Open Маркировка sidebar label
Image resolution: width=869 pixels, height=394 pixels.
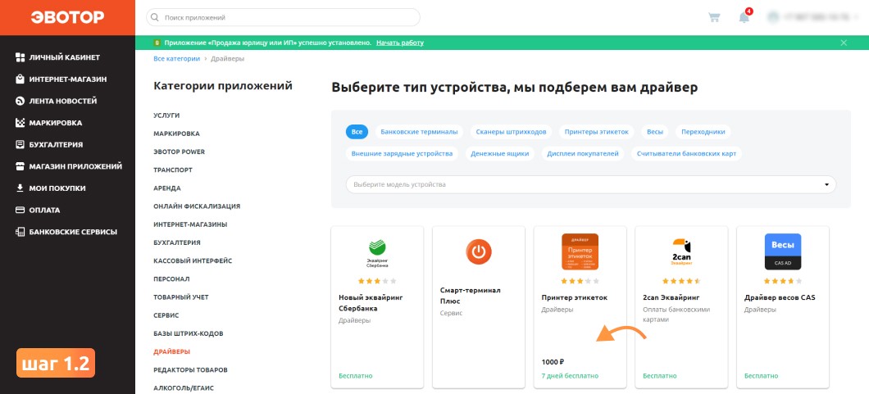56,123
